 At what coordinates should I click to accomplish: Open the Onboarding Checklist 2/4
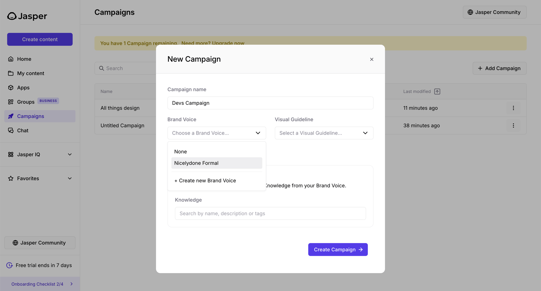(x=40, y=284)
